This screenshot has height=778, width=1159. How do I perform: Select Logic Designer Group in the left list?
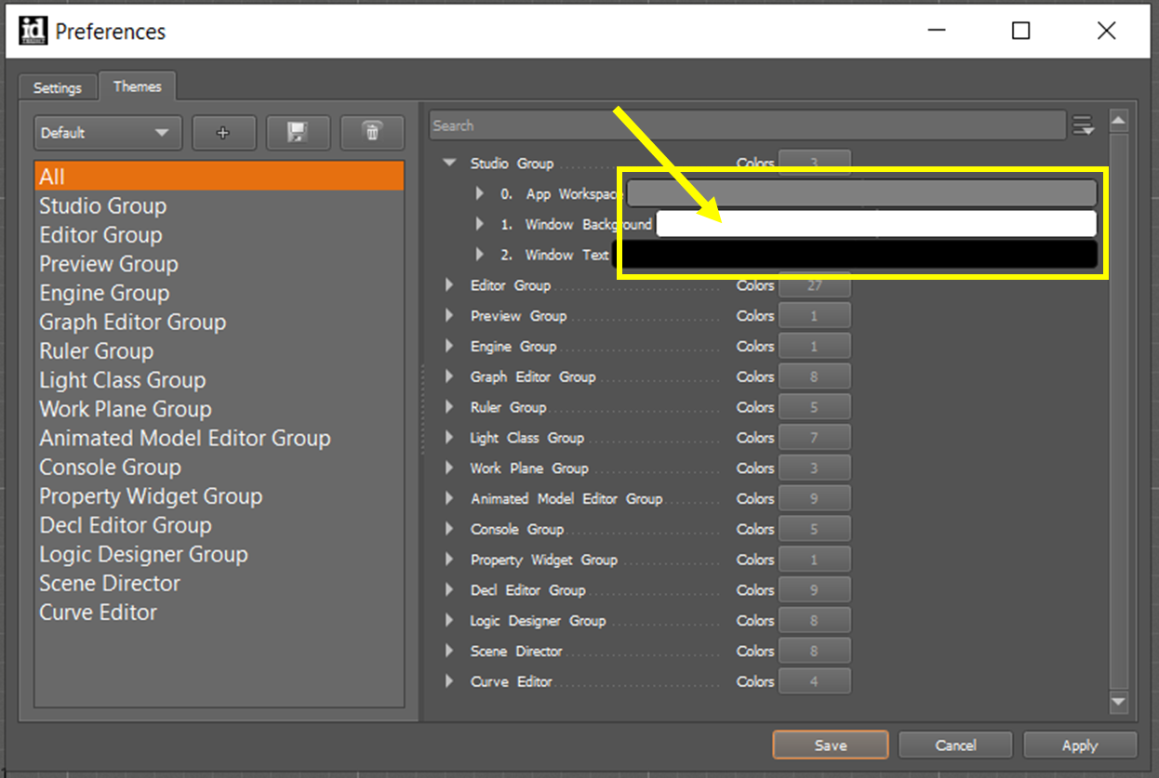coord(220,554)
